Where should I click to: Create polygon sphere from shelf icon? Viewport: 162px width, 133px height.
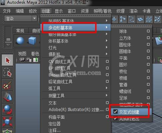click(x=20, y=41)
